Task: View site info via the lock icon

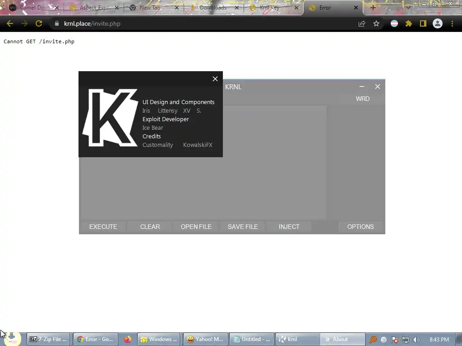Action: [56, 23]
